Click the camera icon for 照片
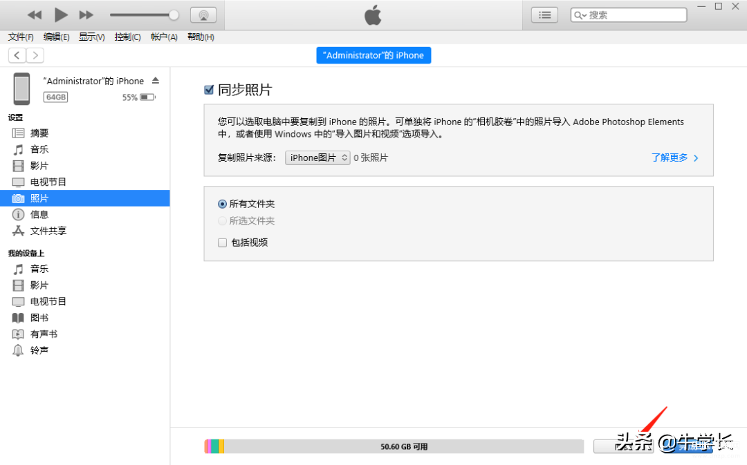The image size is (747, 465). tap(18, 198)
